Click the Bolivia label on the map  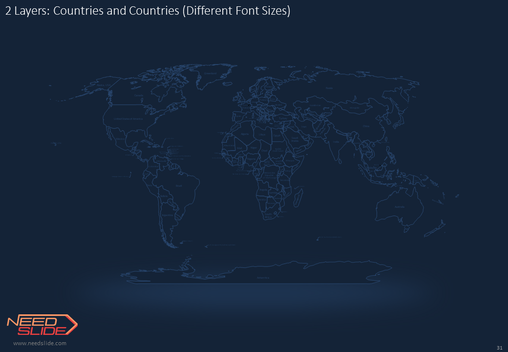(x=164, y=196)
